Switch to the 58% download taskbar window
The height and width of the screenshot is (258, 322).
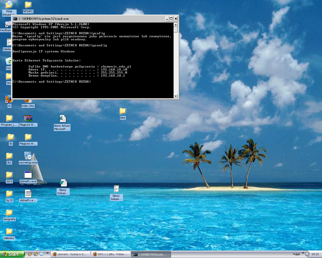click(x=110, y=254)
